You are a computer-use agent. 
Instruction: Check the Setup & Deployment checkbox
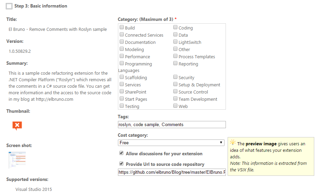175,84
